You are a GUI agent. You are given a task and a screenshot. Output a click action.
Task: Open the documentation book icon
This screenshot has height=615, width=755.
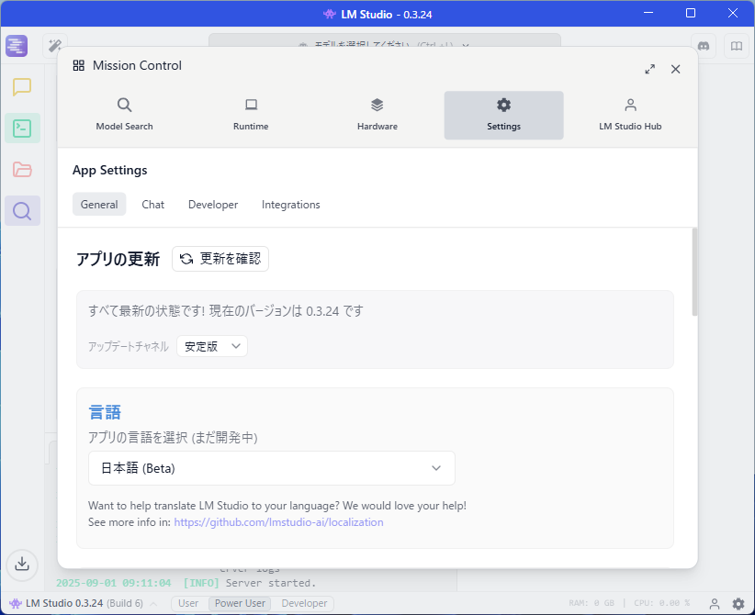(737, 46)
